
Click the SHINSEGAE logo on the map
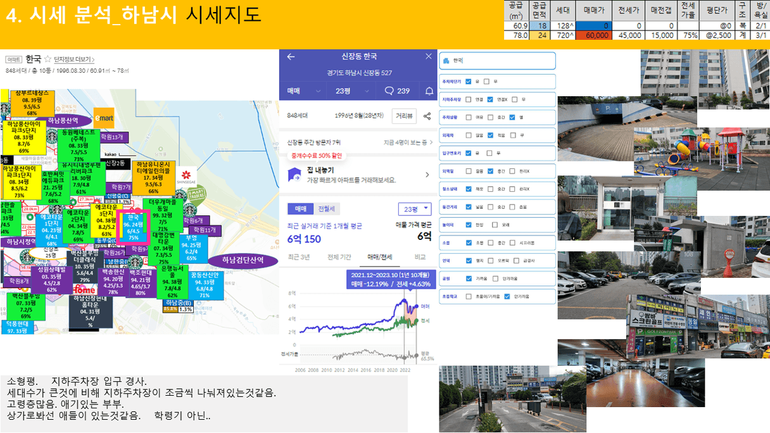(x=186, y=177)
